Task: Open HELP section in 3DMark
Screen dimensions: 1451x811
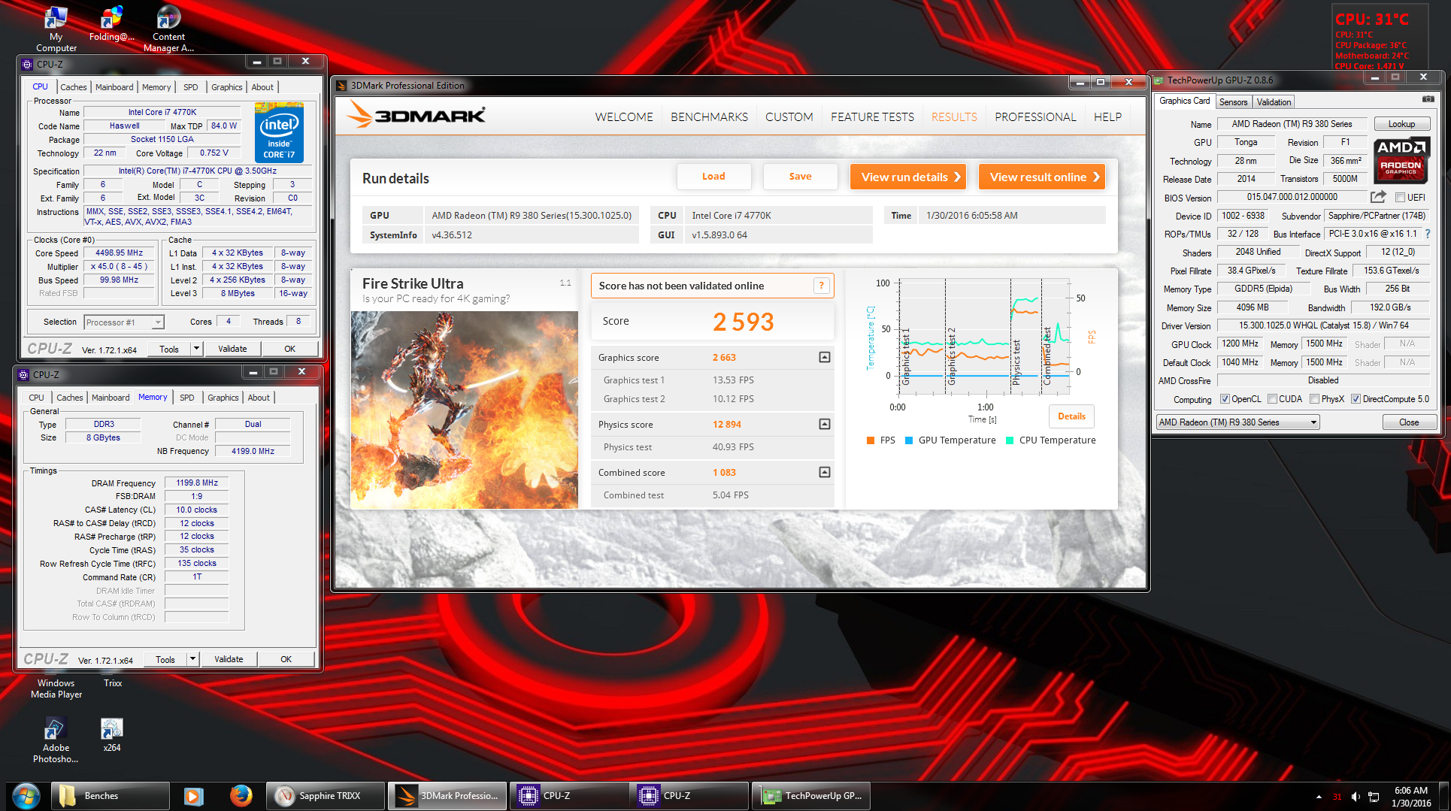Action: 1107,117
